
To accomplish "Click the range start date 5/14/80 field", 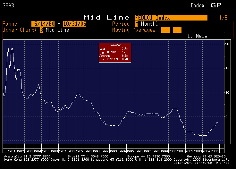I will click(43, 24).
